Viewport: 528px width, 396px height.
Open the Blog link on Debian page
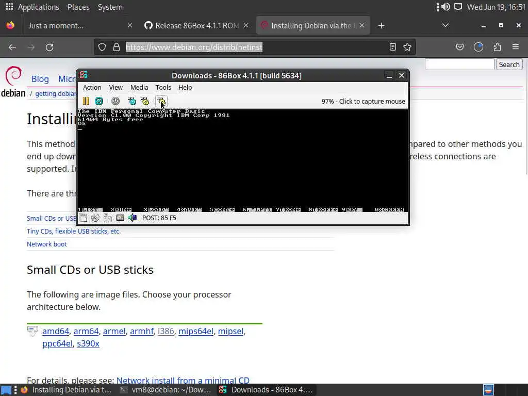click(40, 79)
